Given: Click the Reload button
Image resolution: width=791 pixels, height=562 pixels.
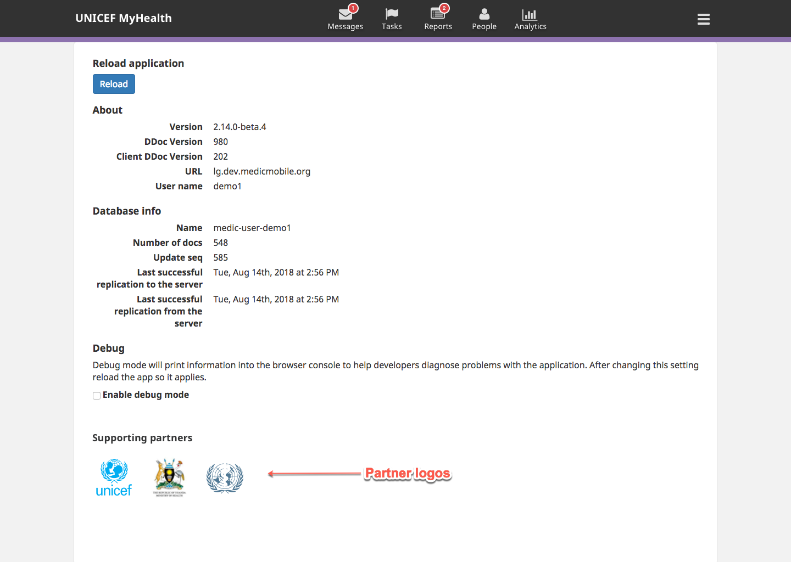Looking at the screenshot, I should click(114, 84).
